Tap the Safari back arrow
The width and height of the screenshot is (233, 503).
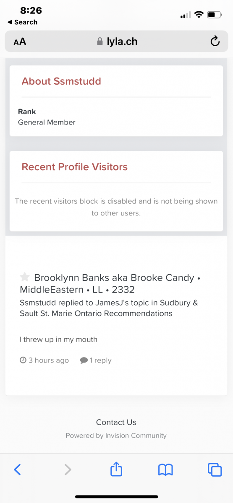click(x=17, y=469)
